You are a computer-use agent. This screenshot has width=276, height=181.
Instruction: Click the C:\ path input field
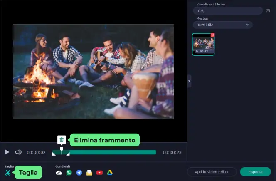point(228,11)
